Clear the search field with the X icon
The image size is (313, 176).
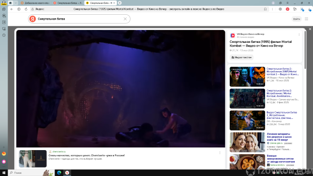pos(125,19)
